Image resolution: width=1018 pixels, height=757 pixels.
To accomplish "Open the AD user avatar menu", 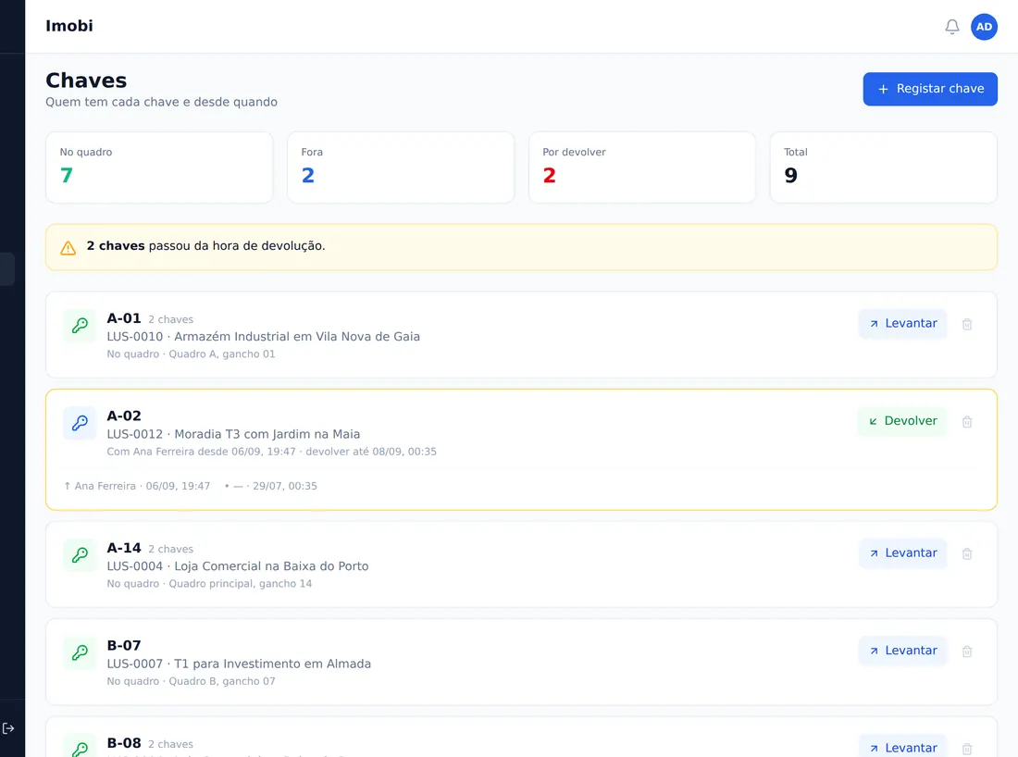I will pyautogui.click(x=984, y=27).
